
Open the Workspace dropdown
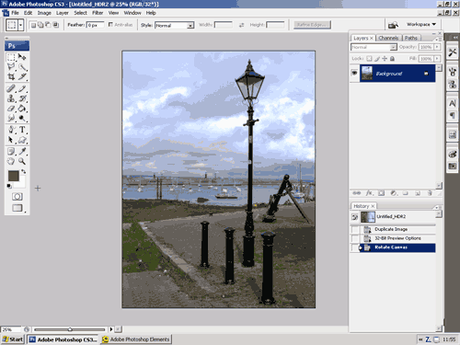click(421, 24)
